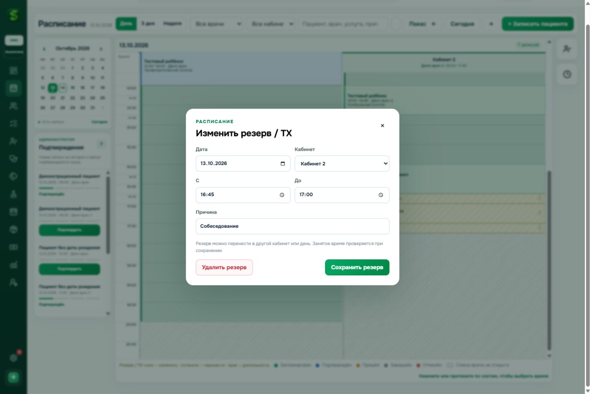Click the app logo in sidebar
591x394 pixels.
click(x=14, y=15)
